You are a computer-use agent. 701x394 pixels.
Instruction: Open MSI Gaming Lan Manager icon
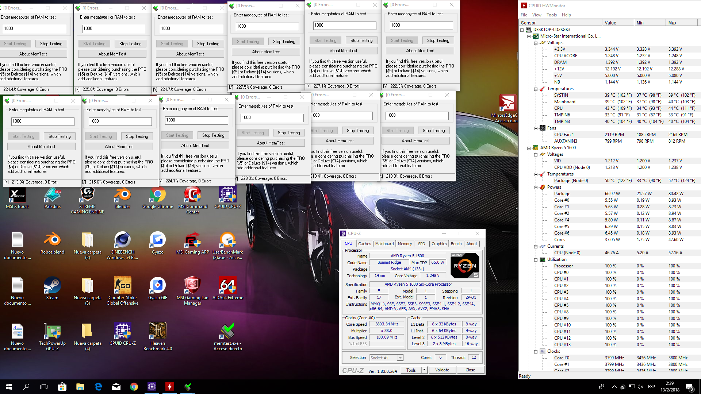click(x=193, y=291)
